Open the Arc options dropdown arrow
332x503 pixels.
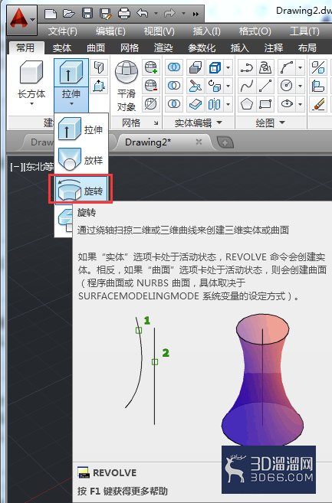tap(301, 67)
